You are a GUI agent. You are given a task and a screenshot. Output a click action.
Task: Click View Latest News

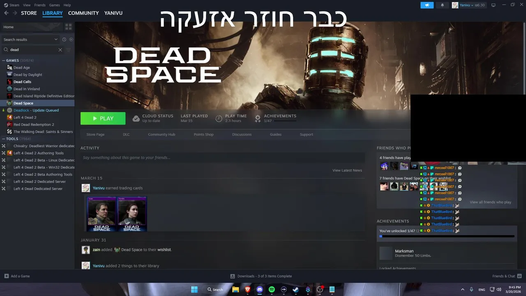click(347, 170)
